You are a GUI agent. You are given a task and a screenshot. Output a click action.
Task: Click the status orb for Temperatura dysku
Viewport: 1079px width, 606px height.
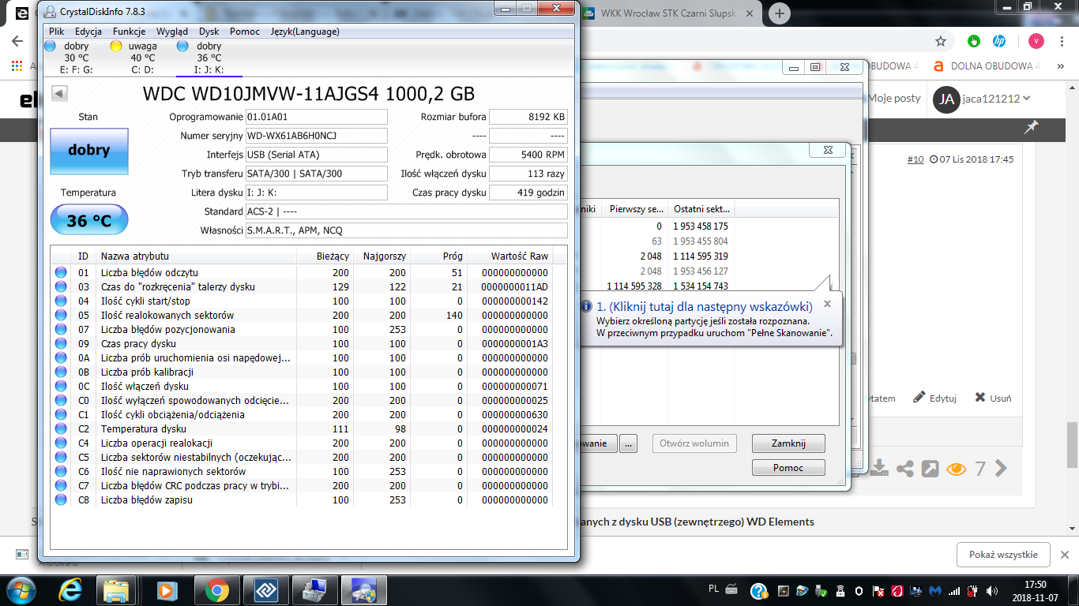tap(61, 428)
